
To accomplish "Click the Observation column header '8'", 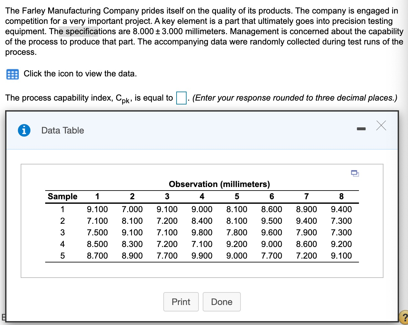I will [341, 196].
